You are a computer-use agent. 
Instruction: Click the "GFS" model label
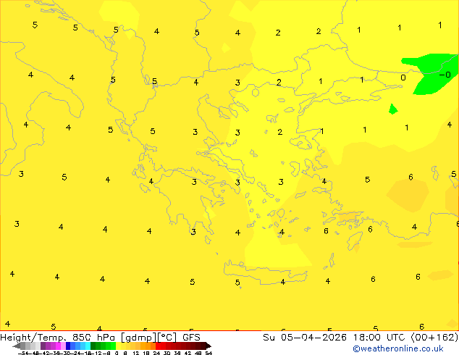point(191,337)
